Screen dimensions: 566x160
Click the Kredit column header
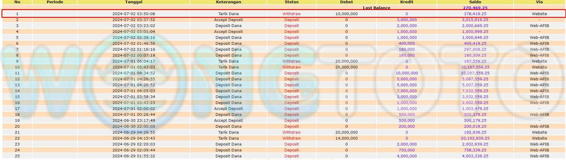click(x=407, y=2)
